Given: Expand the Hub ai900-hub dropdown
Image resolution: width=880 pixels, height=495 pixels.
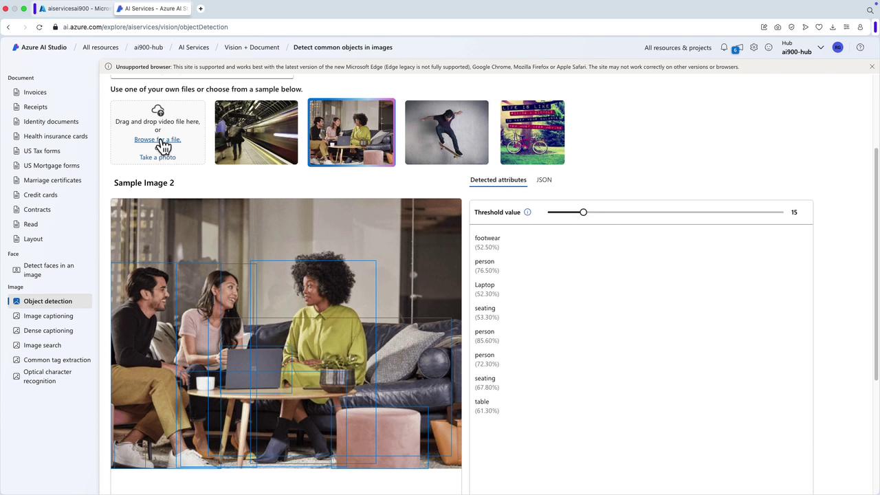Looking at the screenshot, I should (x=820, y=47).
